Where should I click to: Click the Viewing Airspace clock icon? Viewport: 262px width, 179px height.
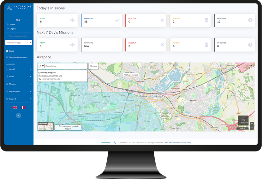pos(39,73)
